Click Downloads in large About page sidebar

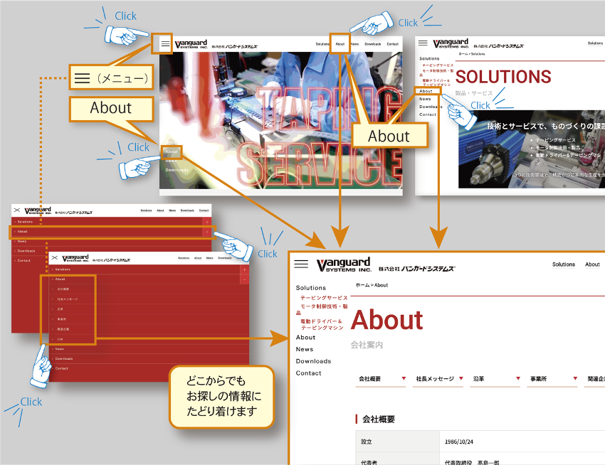click(x=313, y=361)
